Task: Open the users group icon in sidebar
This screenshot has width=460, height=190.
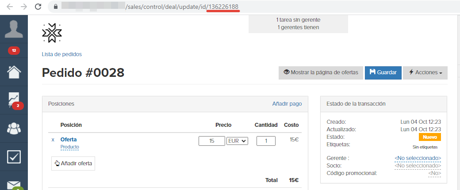Action: [x=14, y=128]
